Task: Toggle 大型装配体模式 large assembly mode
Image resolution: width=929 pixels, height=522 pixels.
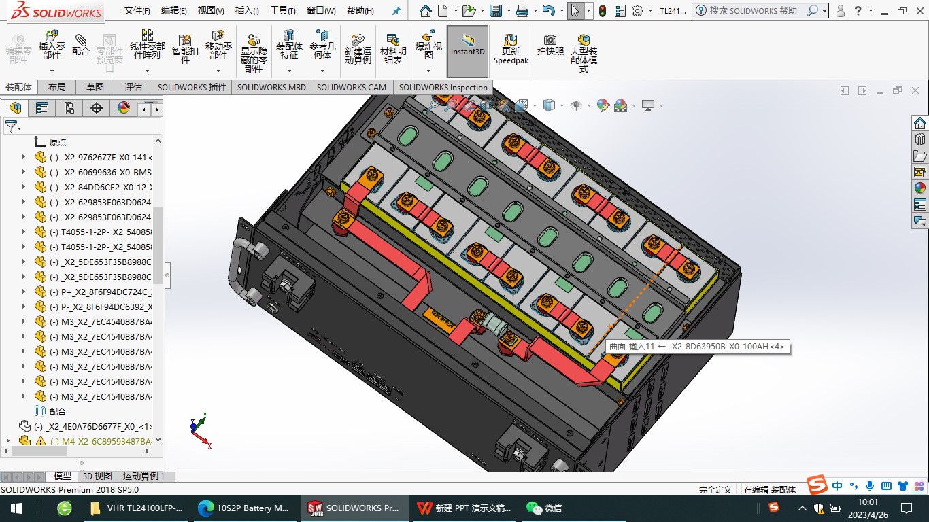Action: click(x=584, y=51)
